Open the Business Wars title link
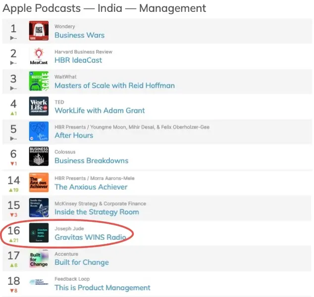314x297 pixels. pyautogui.click(x=79, y=35)
